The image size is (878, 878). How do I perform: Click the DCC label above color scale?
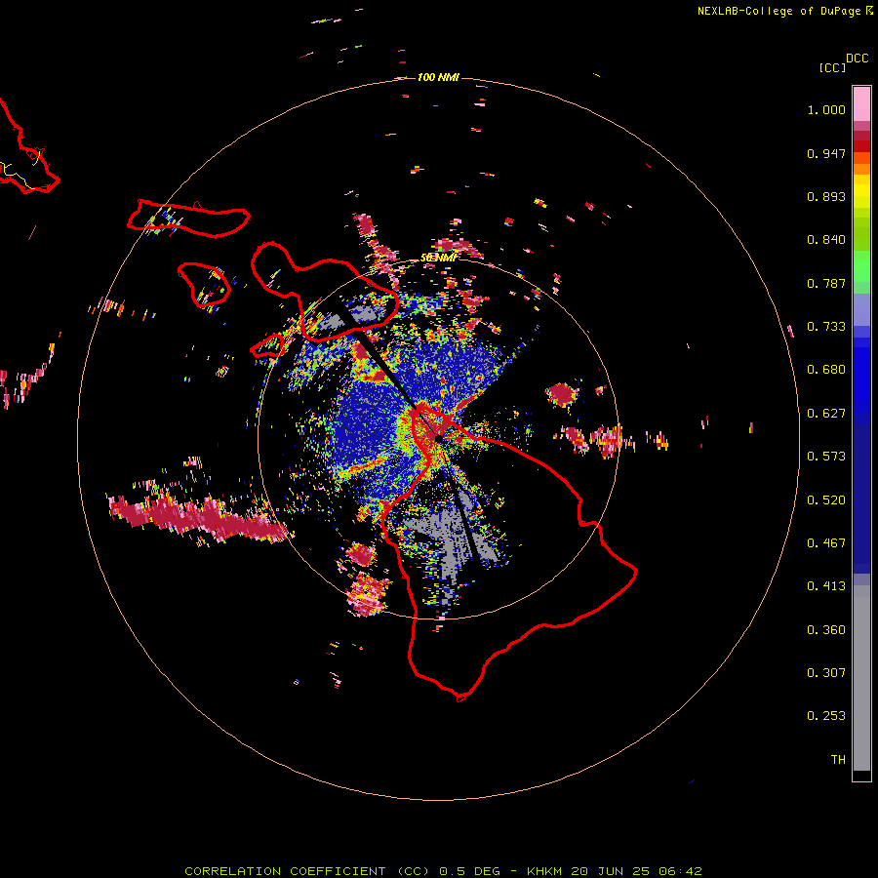[x=857, y=59]
